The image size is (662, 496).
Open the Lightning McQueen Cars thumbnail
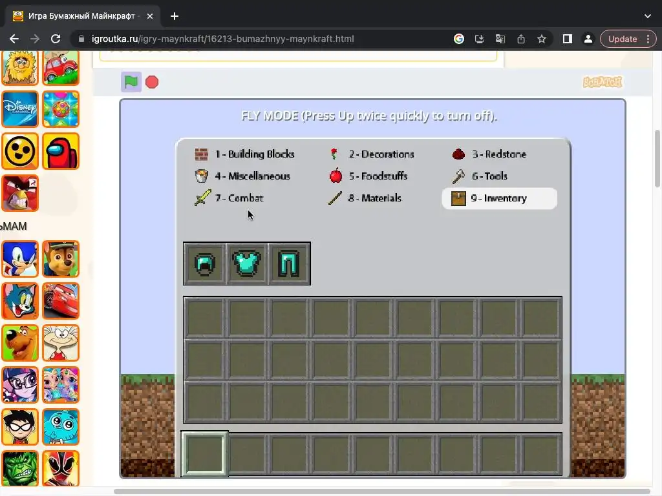[x=61, y=301]
